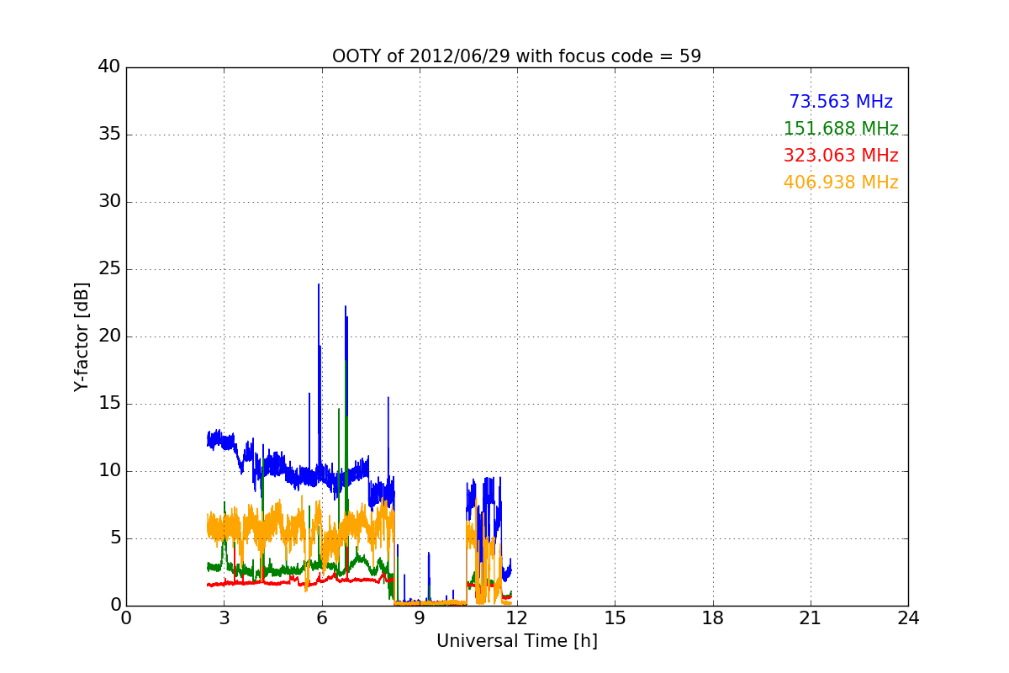Click the x-axis tick label 21
The width and height of the screenshot is (1009, 673).
811,617
